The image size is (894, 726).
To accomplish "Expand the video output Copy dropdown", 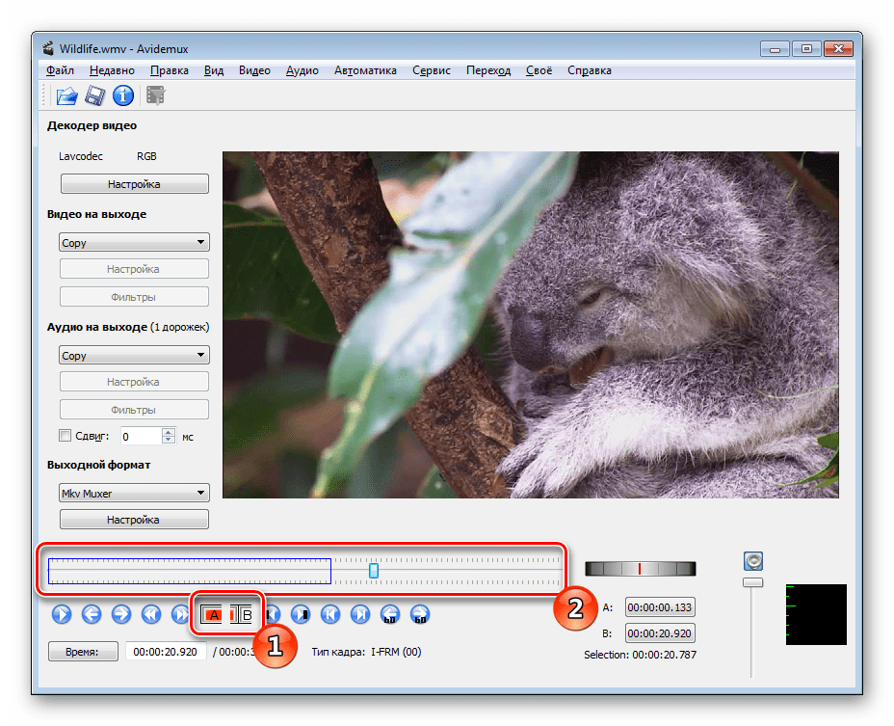I will point(135,243).
